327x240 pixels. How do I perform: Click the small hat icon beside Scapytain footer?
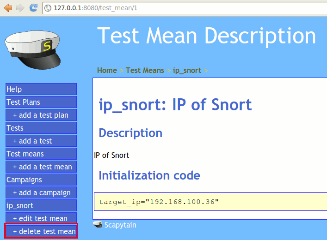[x=98, y=225]
